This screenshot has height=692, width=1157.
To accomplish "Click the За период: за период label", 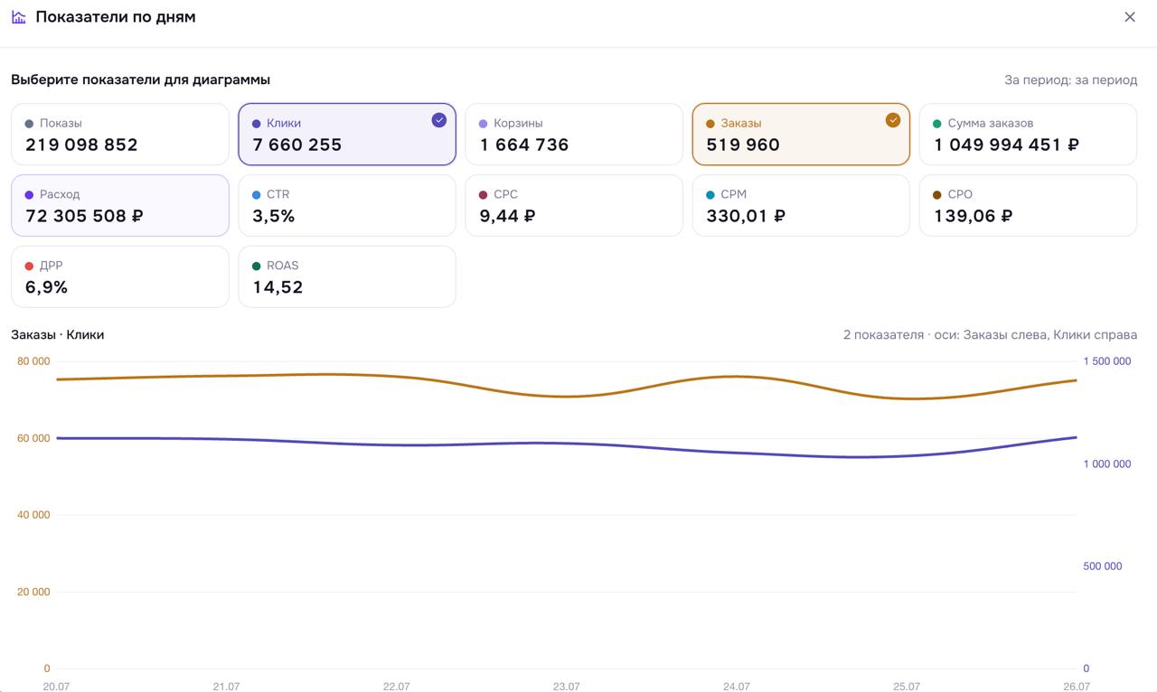I will 1071,79.
